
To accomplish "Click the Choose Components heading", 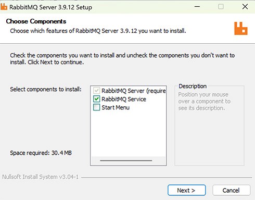I will click(36, 21).
